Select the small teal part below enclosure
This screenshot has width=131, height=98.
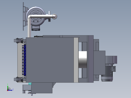tap(30, 84)
